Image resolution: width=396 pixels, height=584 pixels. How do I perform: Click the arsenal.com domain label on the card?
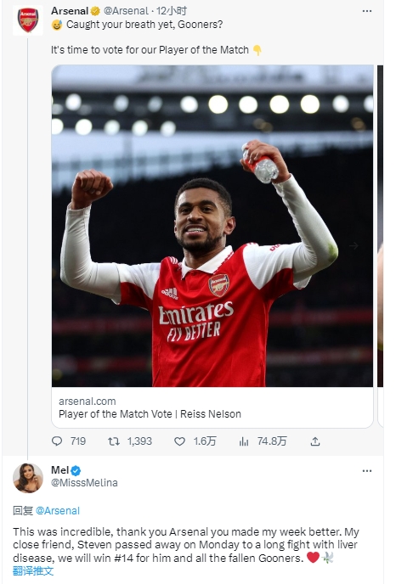[x=88, y=401]
